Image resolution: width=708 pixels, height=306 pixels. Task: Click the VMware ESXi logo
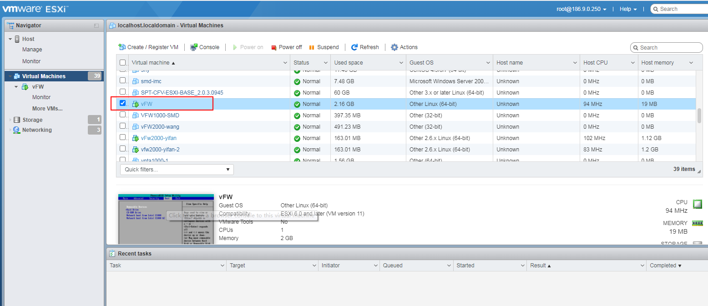35,9
